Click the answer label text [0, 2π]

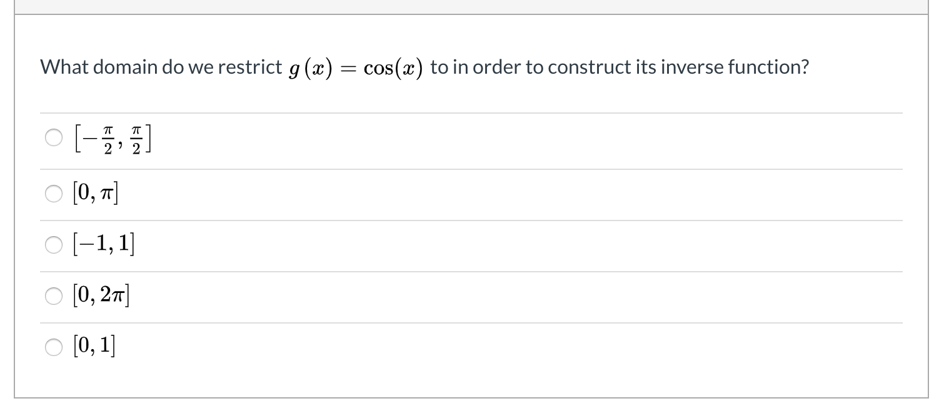101,295
